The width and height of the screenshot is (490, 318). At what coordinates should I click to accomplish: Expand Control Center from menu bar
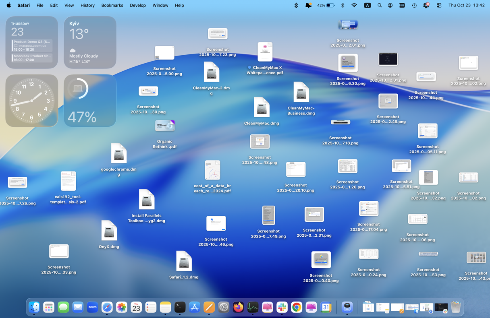click(x=439, y=5)
